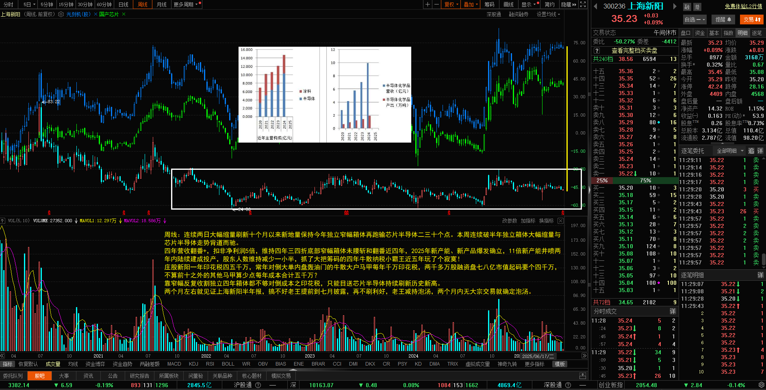Select KDJ indicator
This screenshot has width=766, height=390.
(193, 364)
